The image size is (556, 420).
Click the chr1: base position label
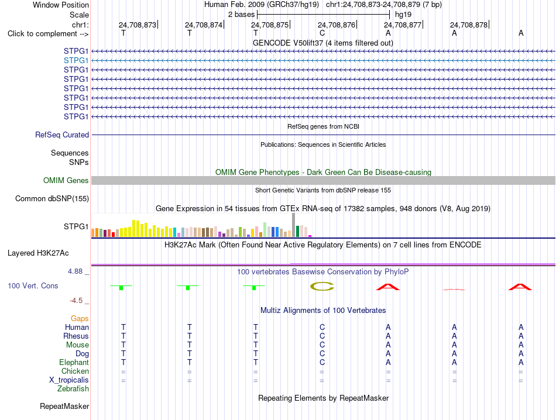80,25
